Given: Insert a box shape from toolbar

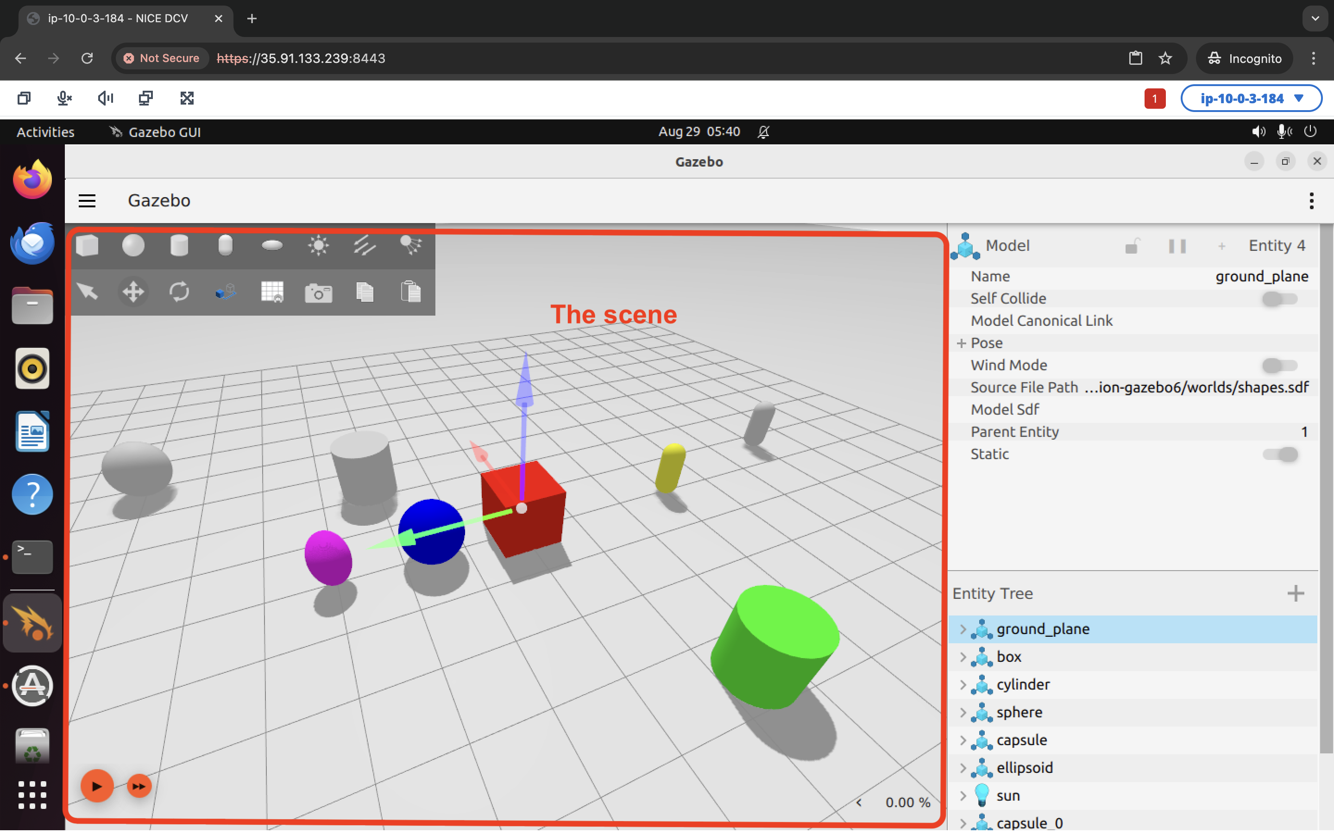Looking at the screenshot, I should point(87,246).
